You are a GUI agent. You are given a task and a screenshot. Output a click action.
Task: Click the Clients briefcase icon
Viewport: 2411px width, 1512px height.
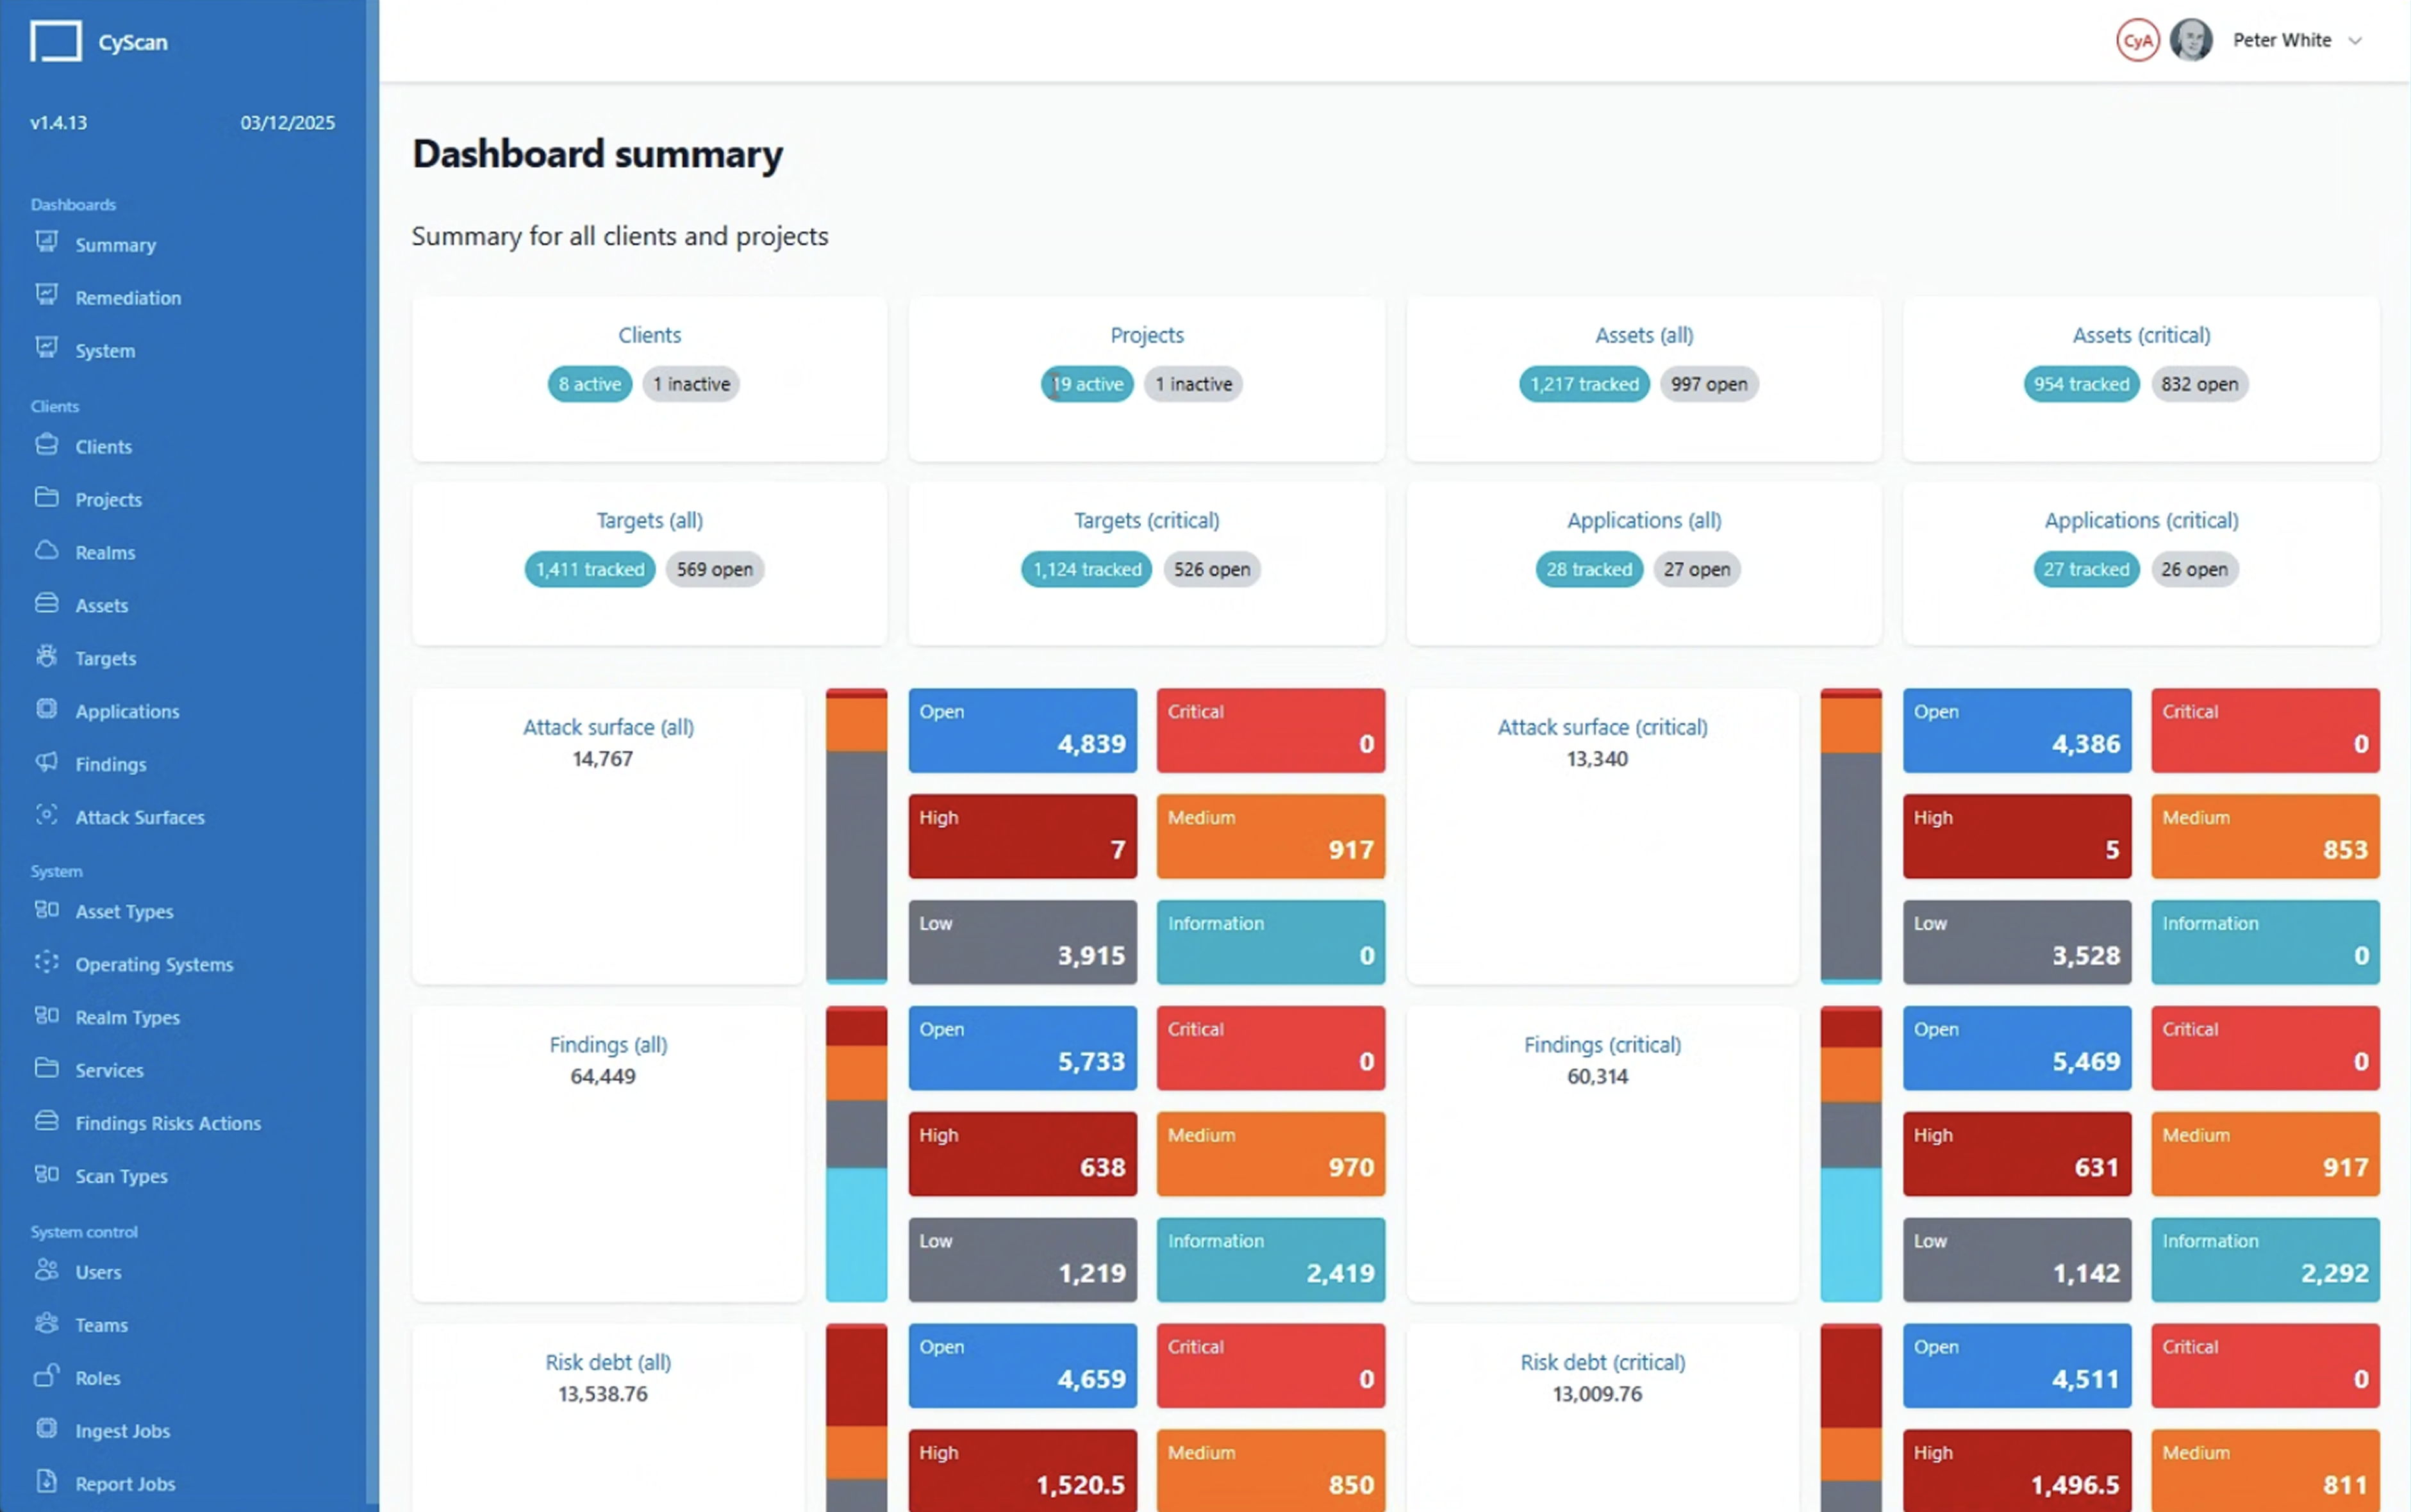[x=46, y=444]
